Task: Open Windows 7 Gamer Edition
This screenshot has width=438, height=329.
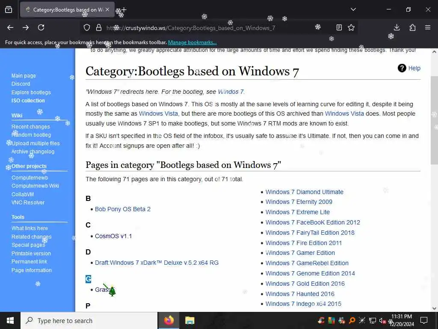Action: pos(300,253)
